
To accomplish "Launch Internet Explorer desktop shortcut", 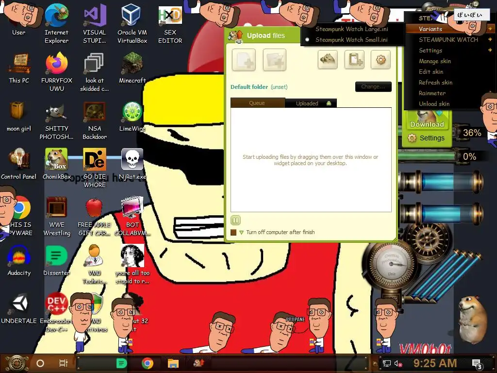I will pos(56,23).
